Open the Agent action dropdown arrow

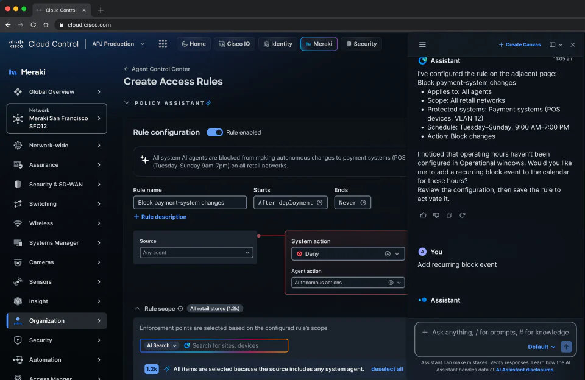tap(399, 283)
